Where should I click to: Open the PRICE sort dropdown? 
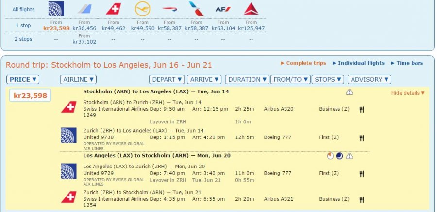(23, 79)
